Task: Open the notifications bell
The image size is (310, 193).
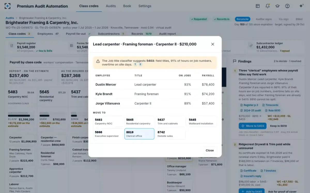Action: [x=268, y=6]
